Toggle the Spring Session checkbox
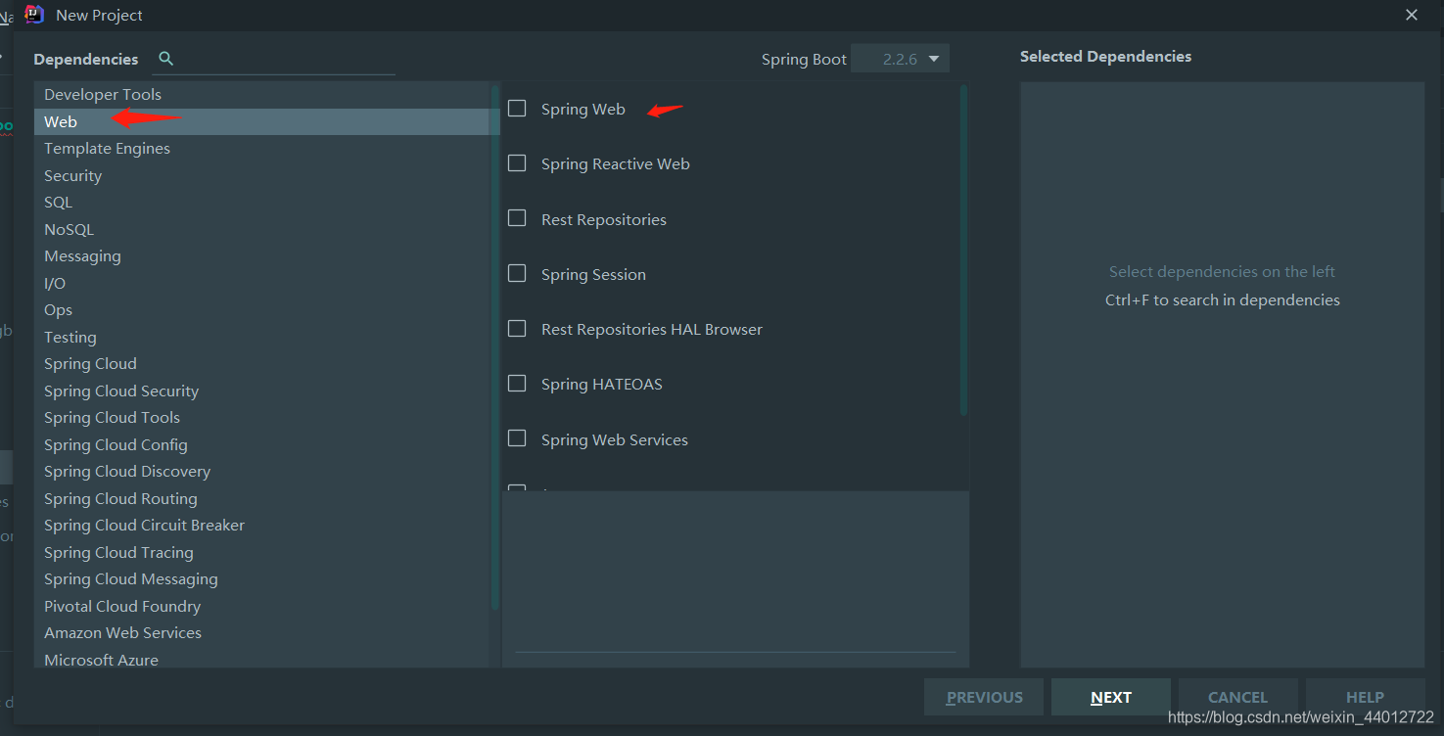This screenshot has height=736, width=1444. click(517, 273)
